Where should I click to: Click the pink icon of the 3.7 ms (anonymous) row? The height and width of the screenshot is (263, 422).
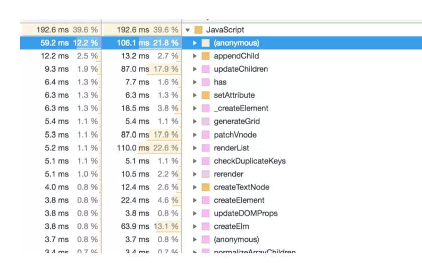point(206,239)
